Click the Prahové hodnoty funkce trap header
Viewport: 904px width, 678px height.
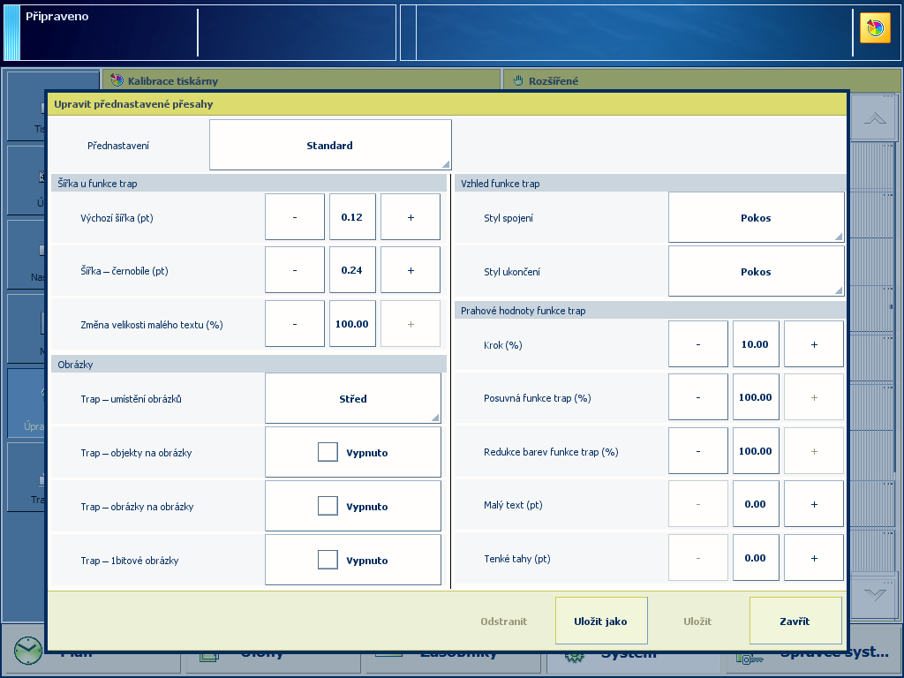[650, 311]
